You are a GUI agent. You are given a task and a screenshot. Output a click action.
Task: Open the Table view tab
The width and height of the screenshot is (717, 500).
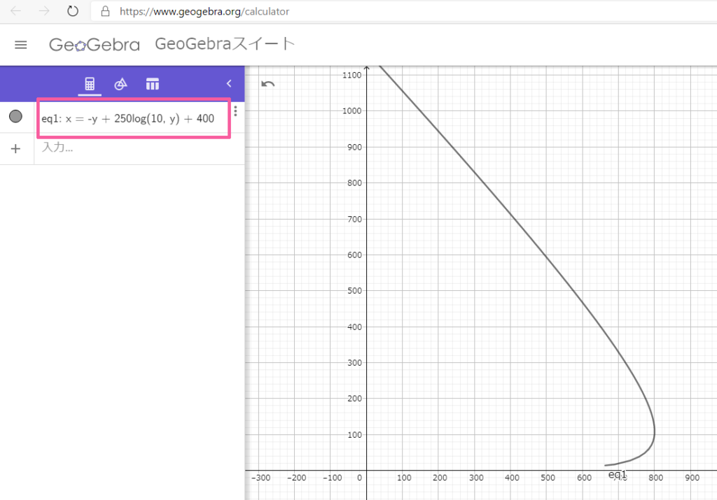[152, 84]
